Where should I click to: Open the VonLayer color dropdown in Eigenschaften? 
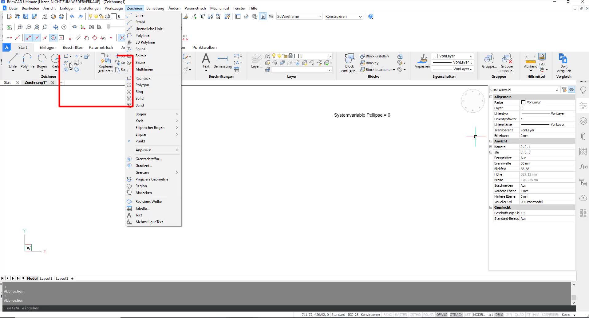pyautogui.click(x=453, y=56)
